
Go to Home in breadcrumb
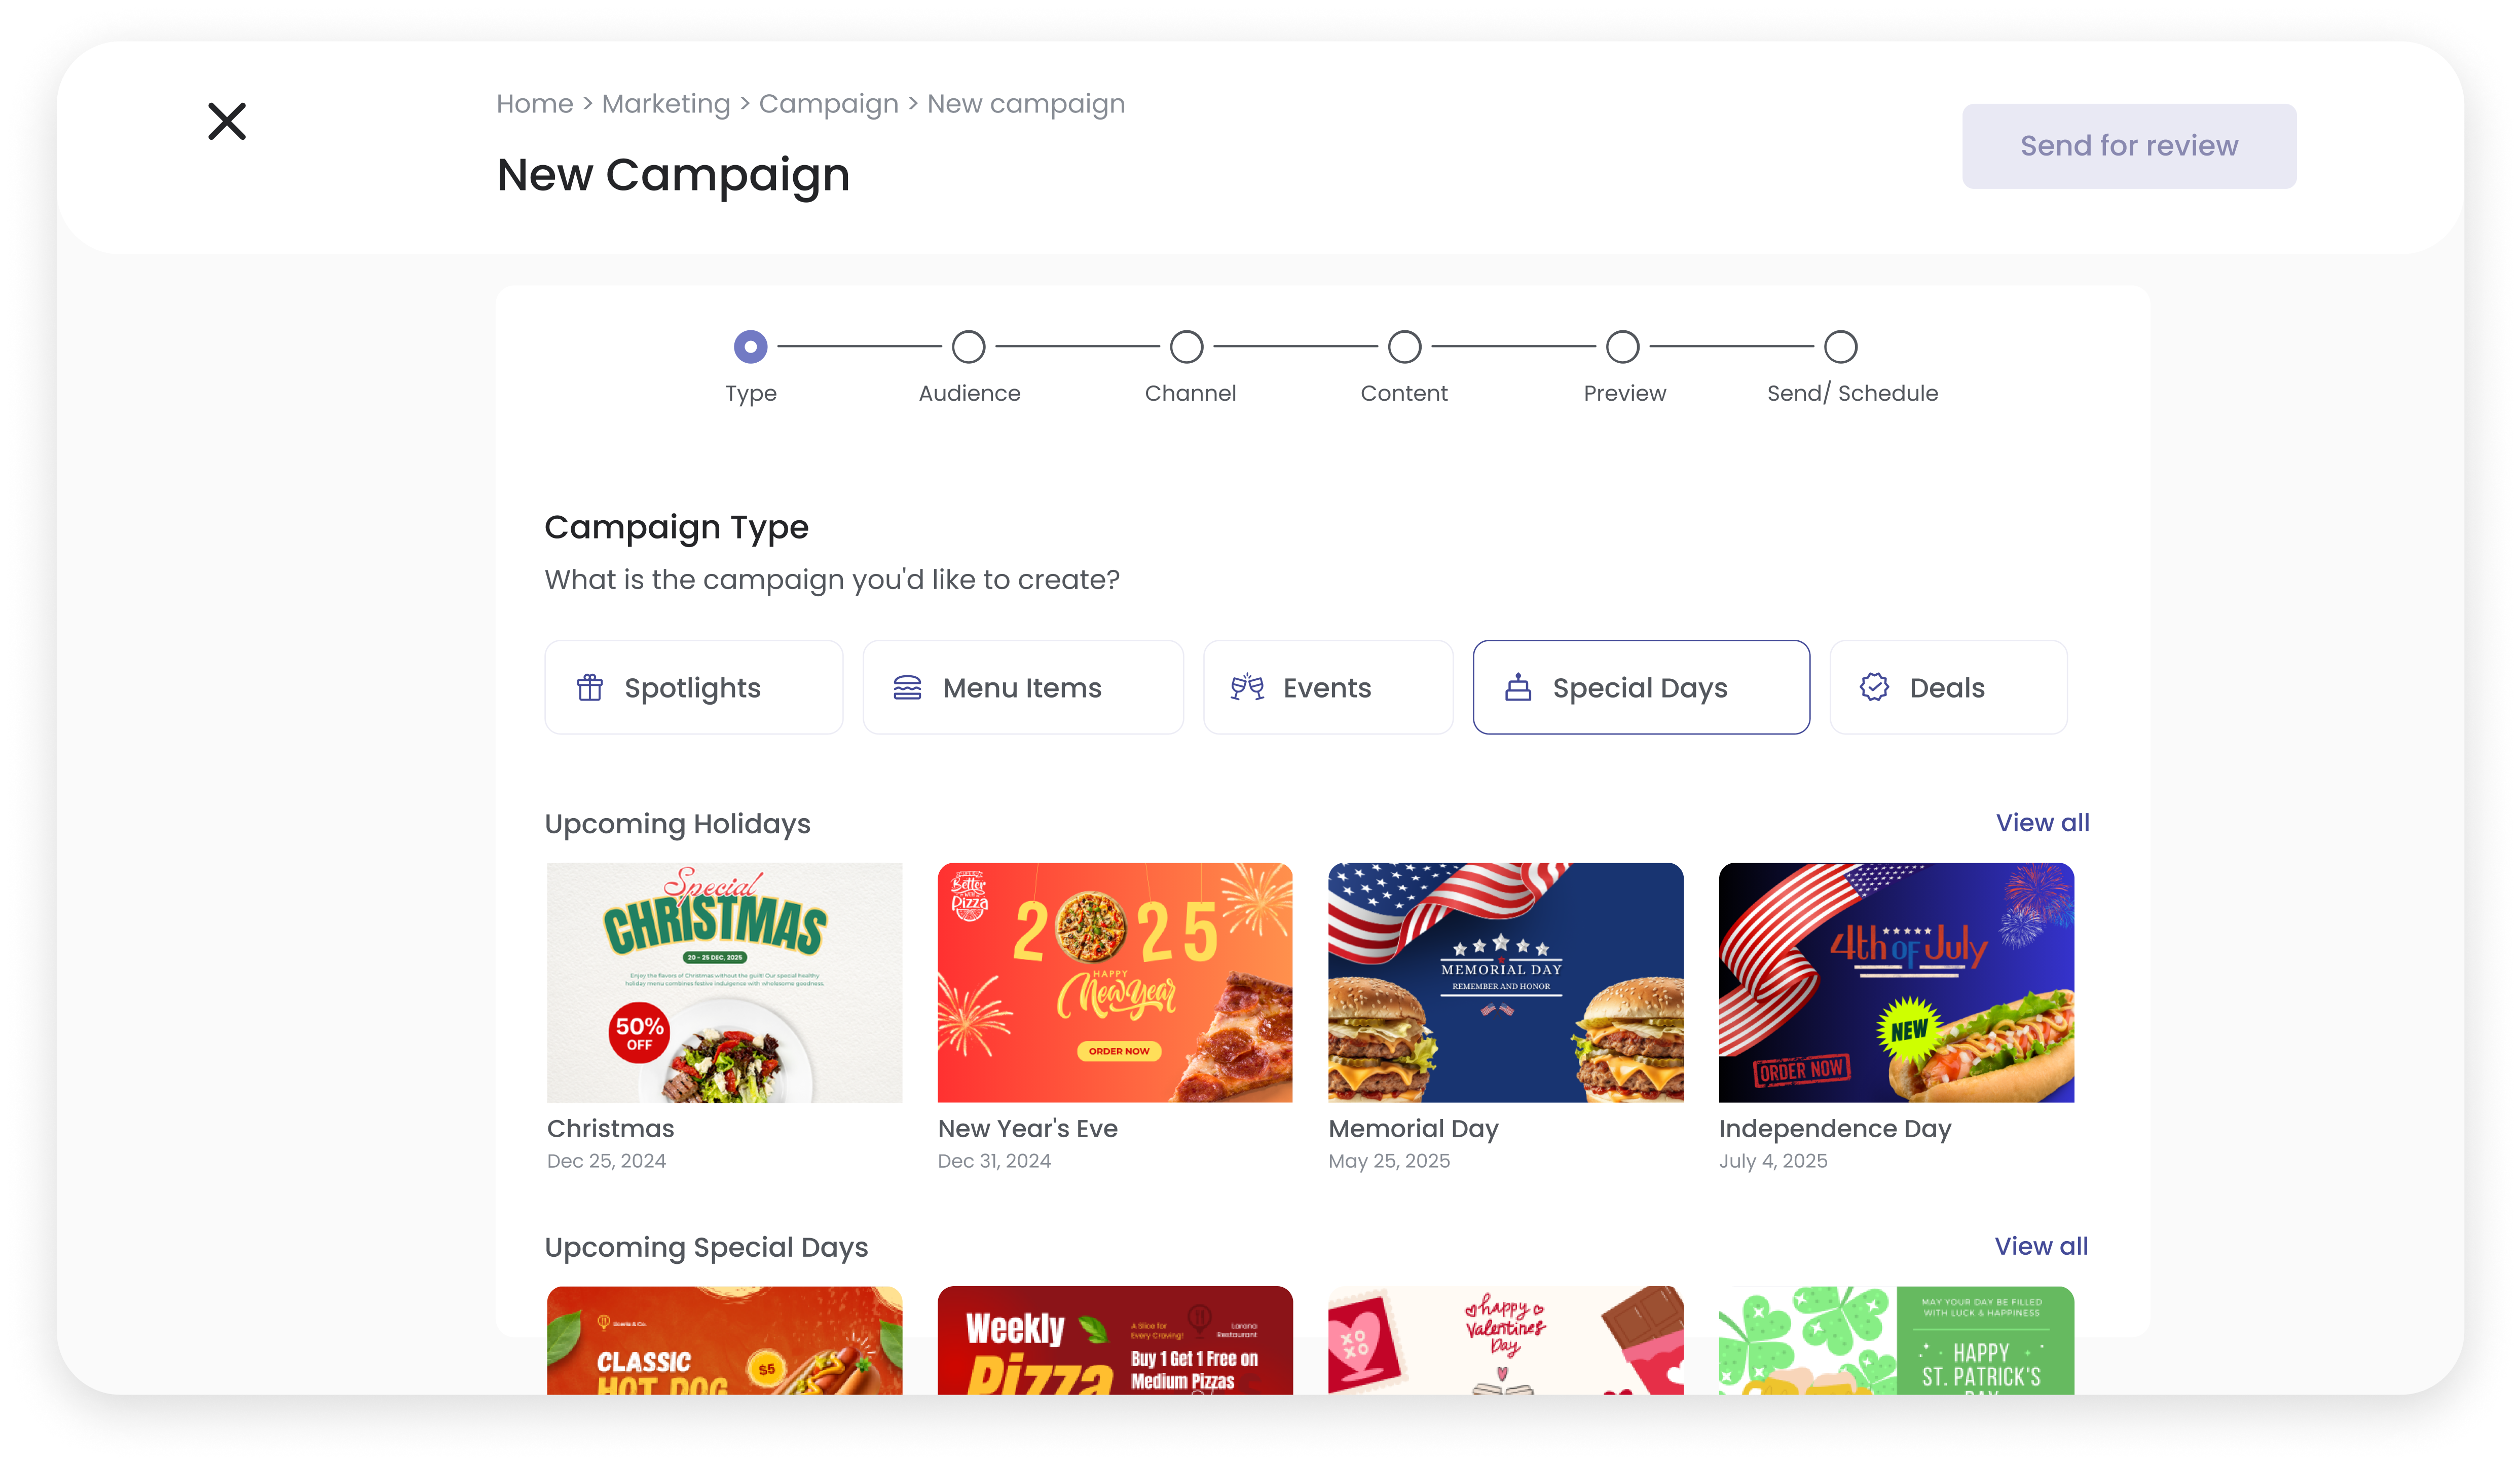(x=535, y=104)
